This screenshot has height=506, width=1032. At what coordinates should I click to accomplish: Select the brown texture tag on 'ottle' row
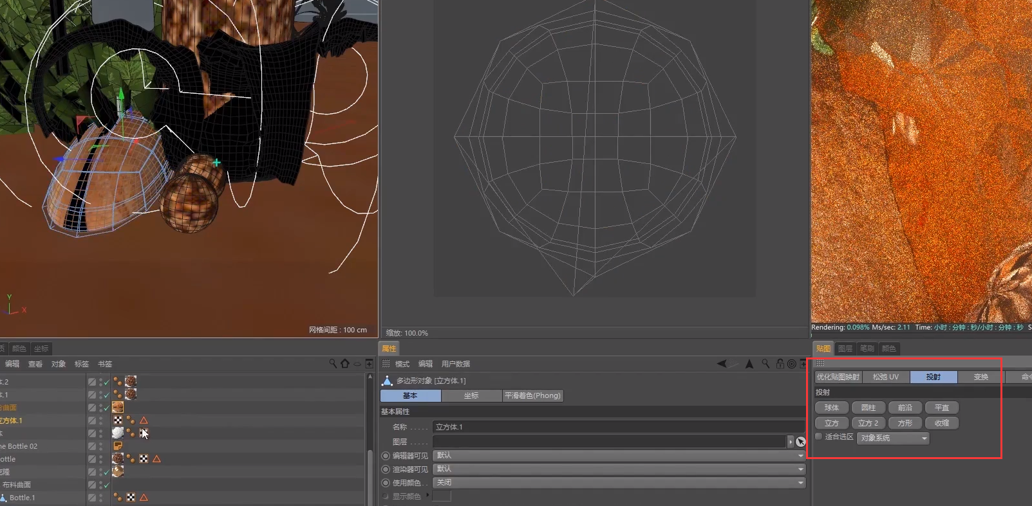(x=118, y=458)
